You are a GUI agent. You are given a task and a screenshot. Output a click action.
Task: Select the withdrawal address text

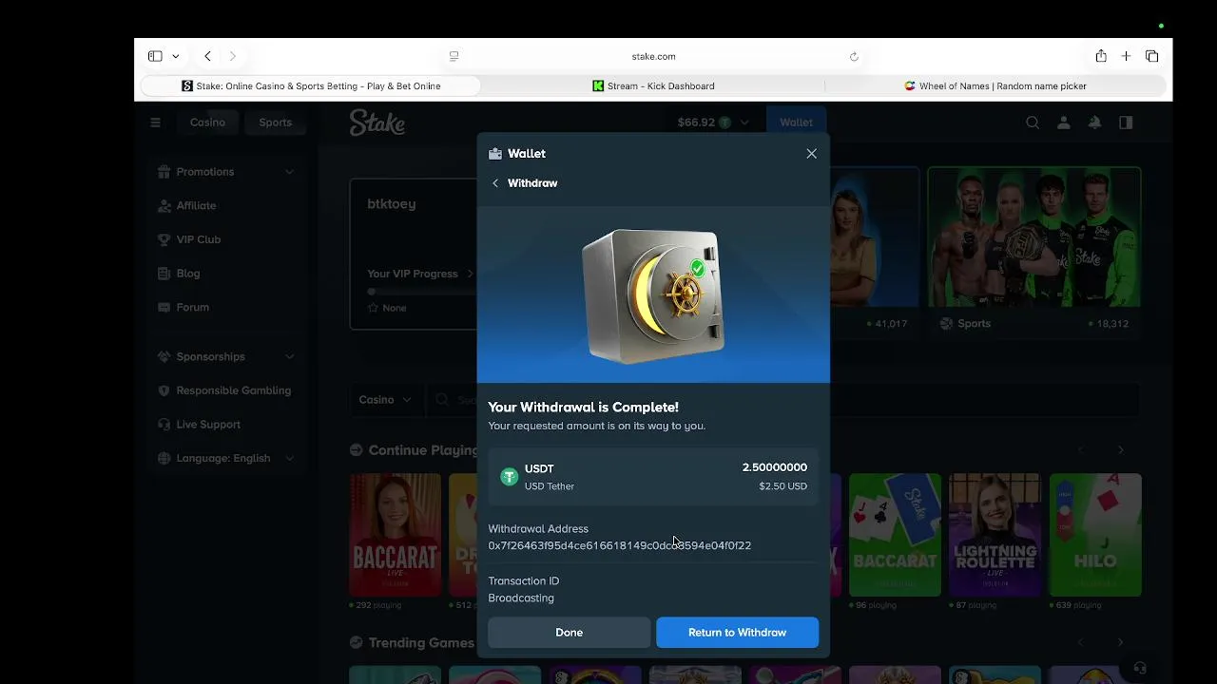click(620, 545)
